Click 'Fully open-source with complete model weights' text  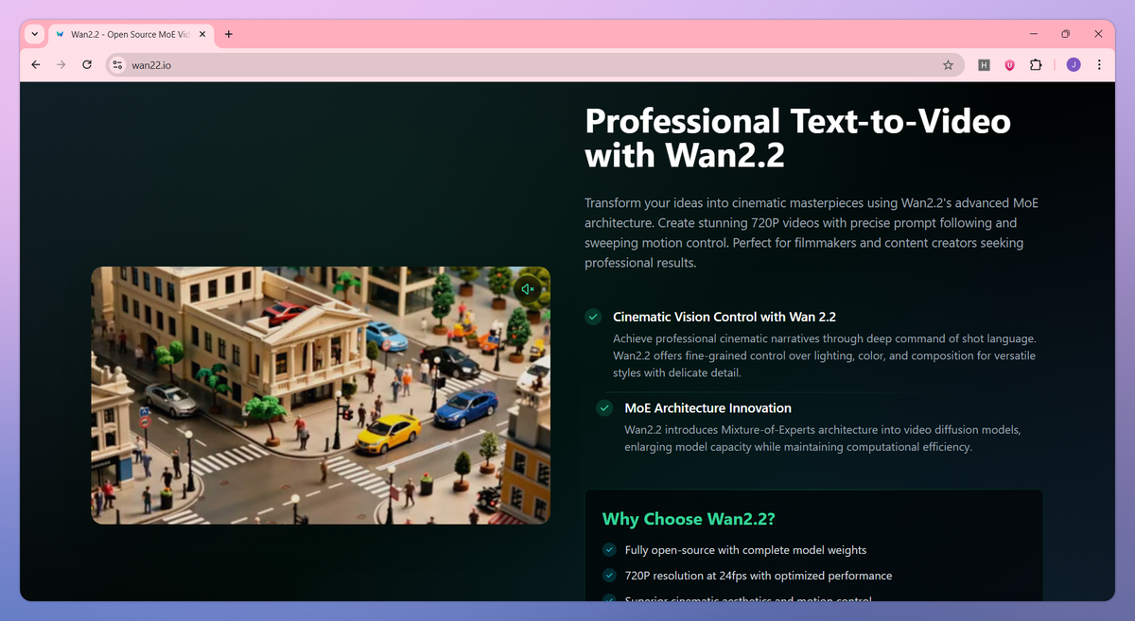coord(745,549)
